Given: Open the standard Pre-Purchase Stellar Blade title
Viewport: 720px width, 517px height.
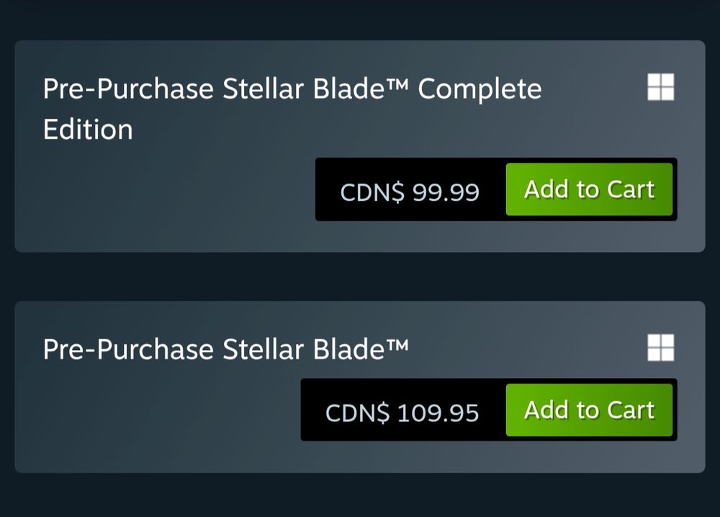Looking at the screenshot, I should click(225, 349).
